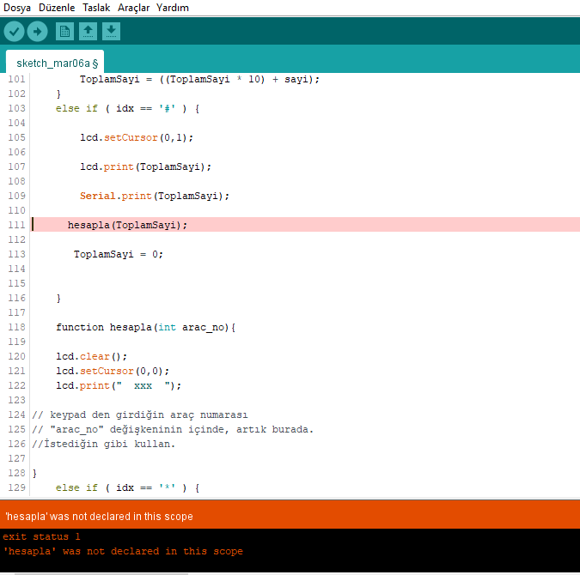Click the orange error status message
Image resolution: width=580 pixels, height=575 pixels.
point(99,517)
